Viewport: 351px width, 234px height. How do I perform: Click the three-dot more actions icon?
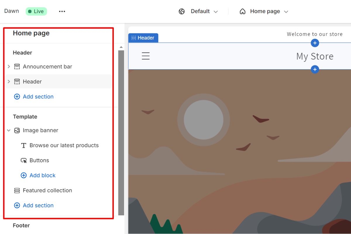coord(62,11)
